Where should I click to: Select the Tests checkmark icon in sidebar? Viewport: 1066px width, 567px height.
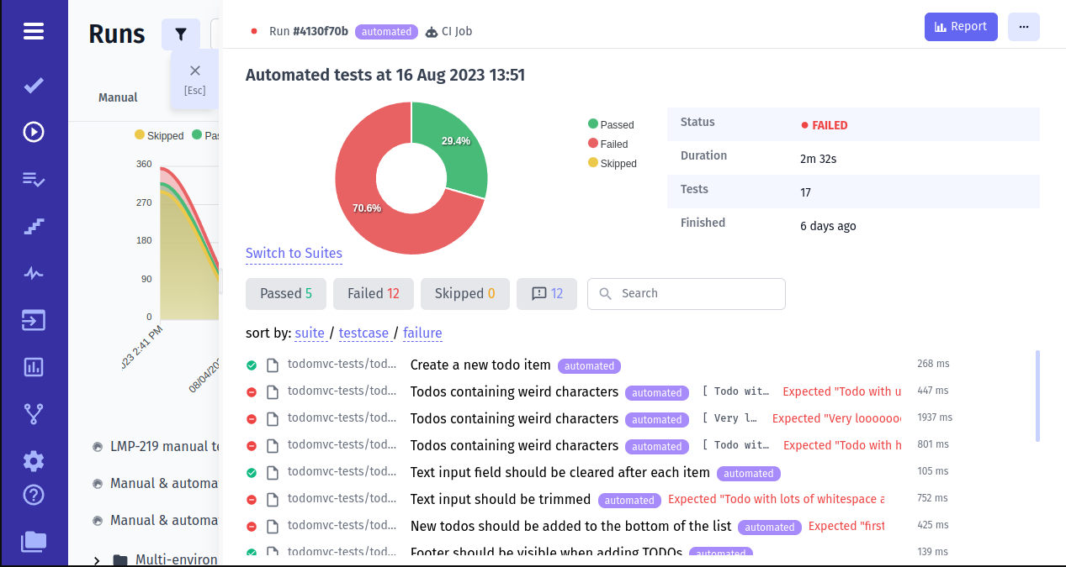34,85
